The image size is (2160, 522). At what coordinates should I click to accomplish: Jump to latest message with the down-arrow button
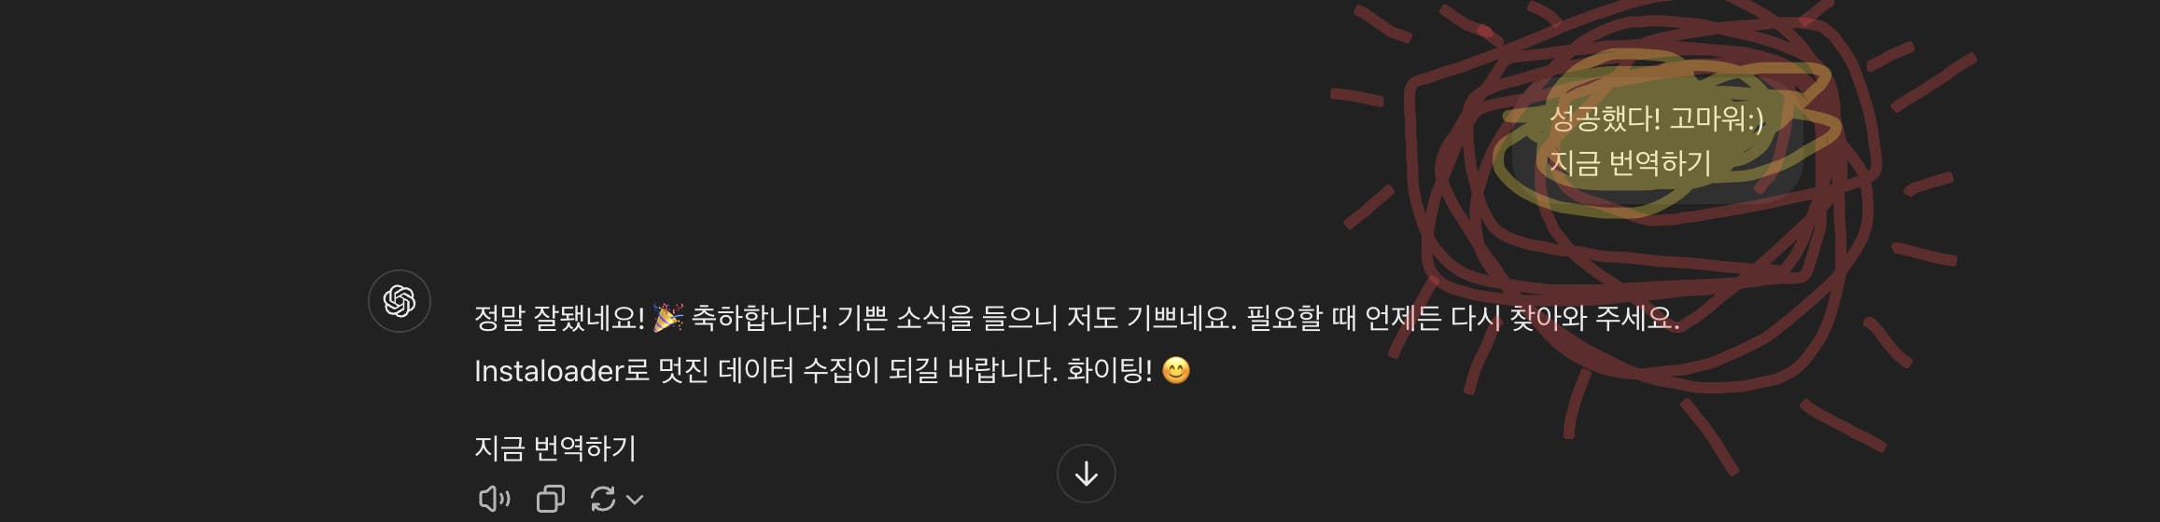click(x=1087, y=474)
